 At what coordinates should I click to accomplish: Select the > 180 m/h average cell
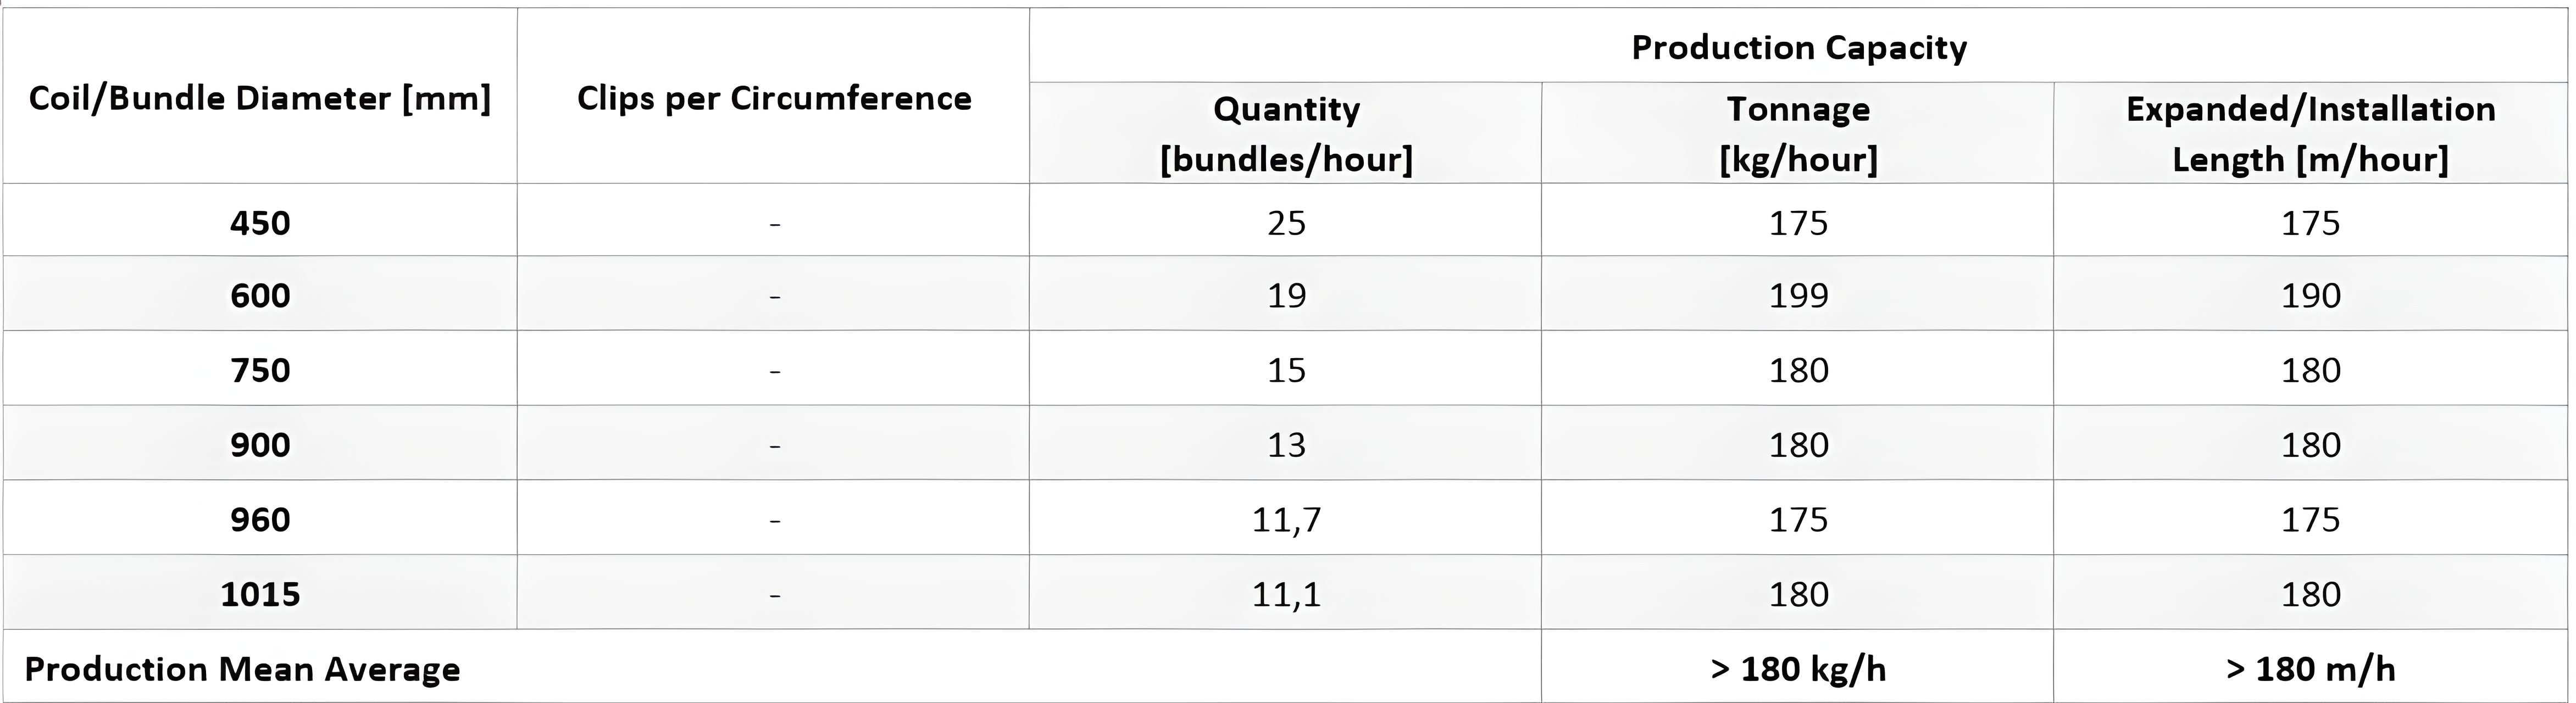[2310, 668]
